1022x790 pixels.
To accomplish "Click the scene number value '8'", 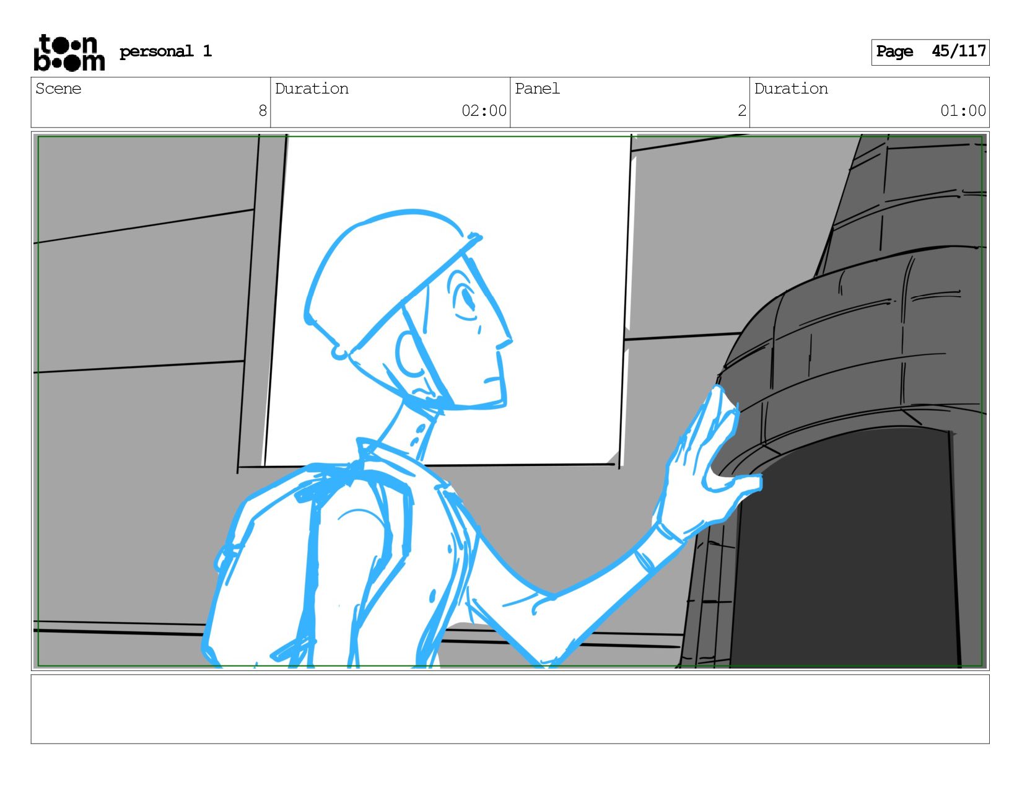I will (263, 111).
